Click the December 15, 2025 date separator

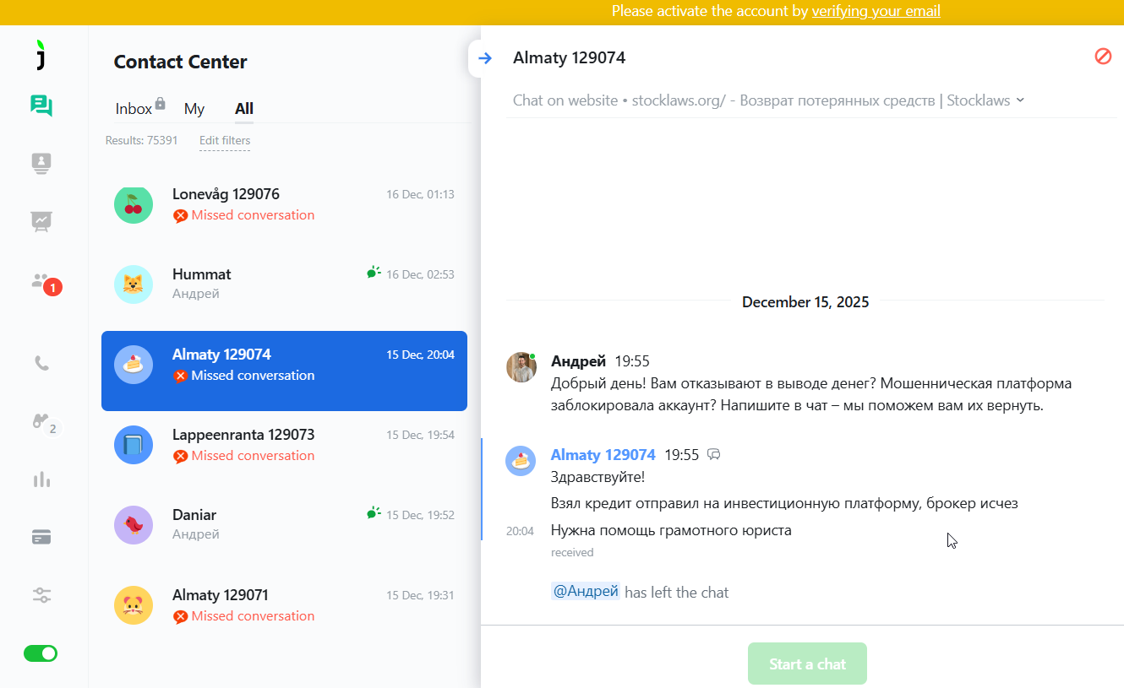(x=805, y=301)
